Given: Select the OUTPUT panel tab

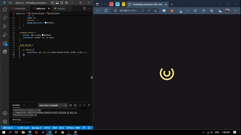Looking at the screenshot, I should click(16, 105).
